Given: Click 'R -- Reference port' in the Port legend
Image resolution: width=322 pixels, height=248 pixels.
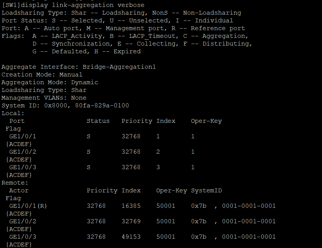Looking at the screenshot, I should pos(208,28).
